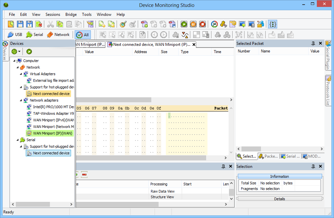Viewport: 334px width, 218px height.
Task: Start processing with the Play icon in Devices panel
Action: pyautogui.click(x=29, y=51)
